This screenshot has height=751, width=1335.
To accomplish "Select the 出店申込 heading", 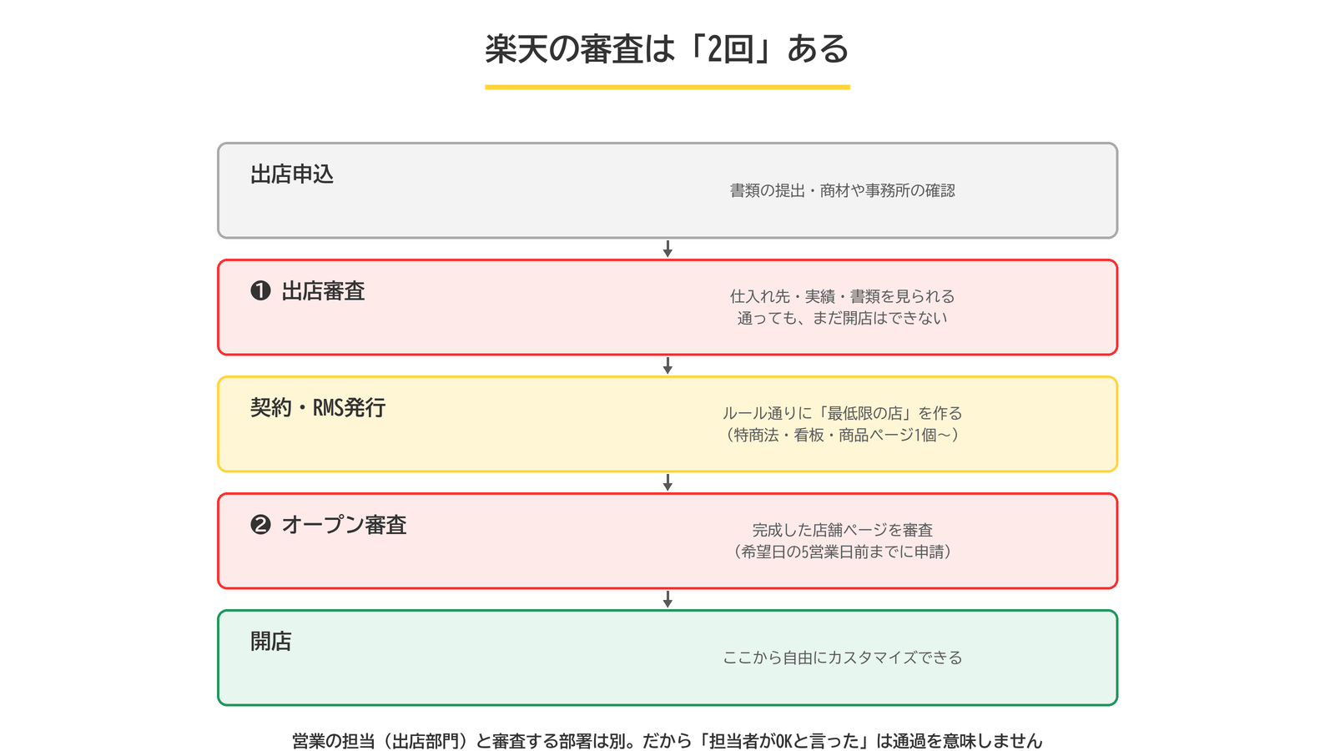I will tap(292, 174).
